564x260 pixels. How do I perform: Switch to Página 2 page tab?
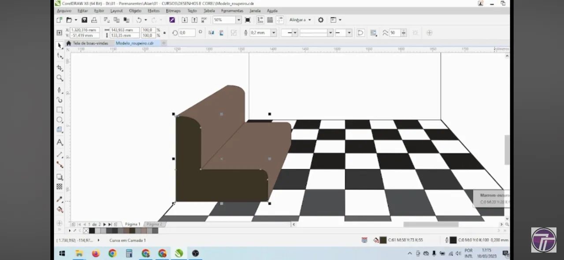pos(154,224)
